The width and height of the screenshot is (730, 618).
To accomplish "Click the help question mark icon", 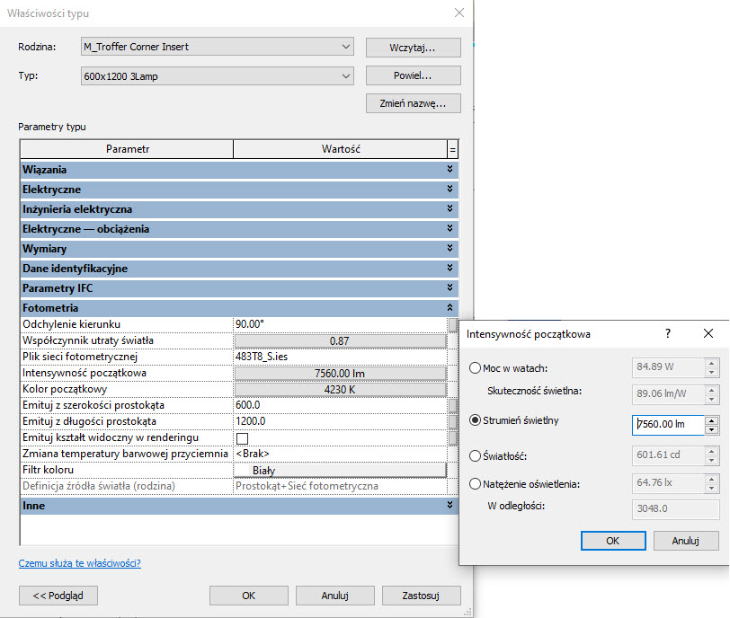I will pyautogui.click(x=667, y=333).
